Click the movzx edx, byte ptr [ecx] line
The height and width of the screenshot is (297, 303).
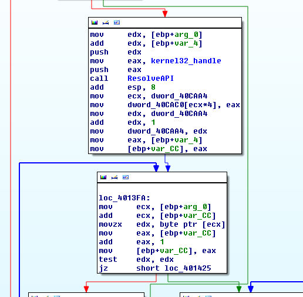tap(162, 224)
